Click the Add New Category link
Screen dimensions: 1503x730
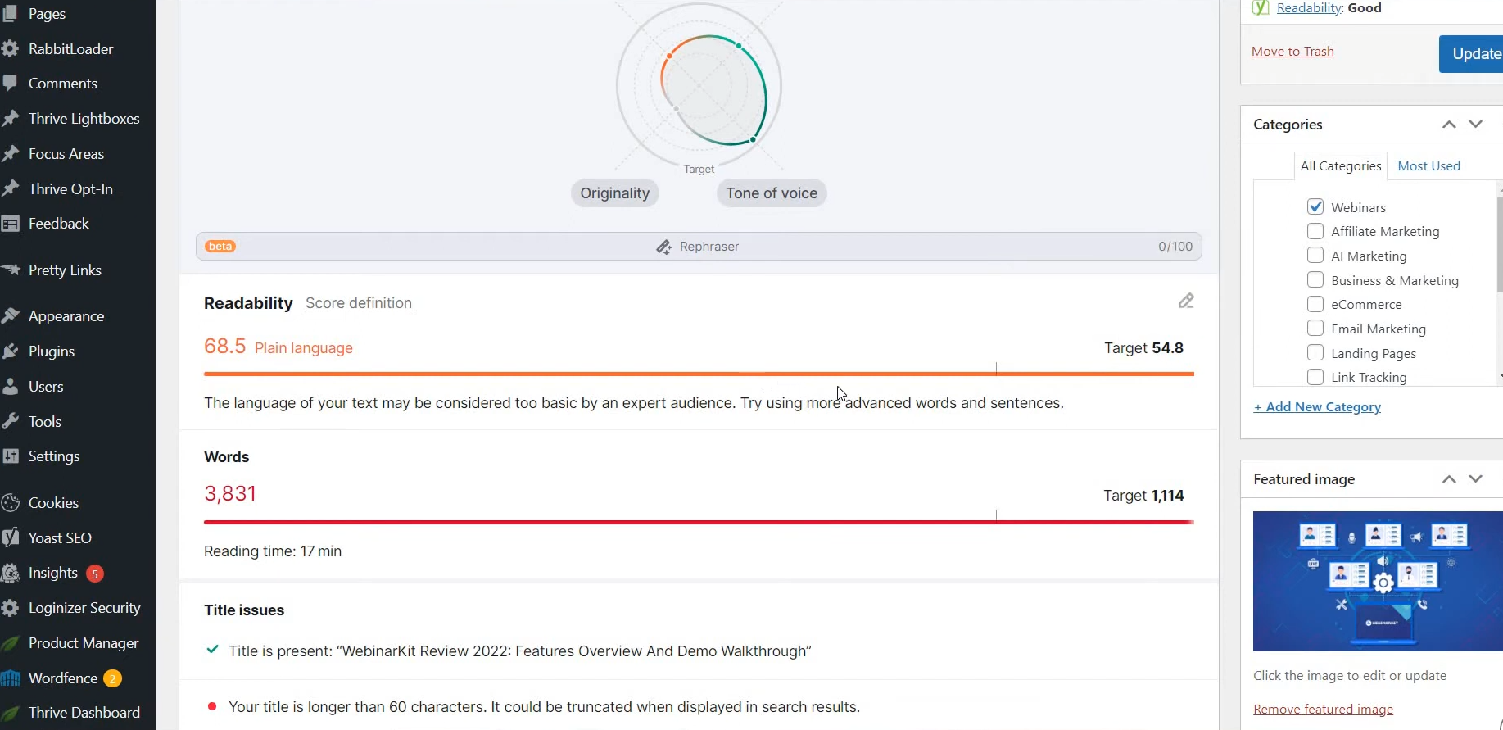click(1317, 407)
